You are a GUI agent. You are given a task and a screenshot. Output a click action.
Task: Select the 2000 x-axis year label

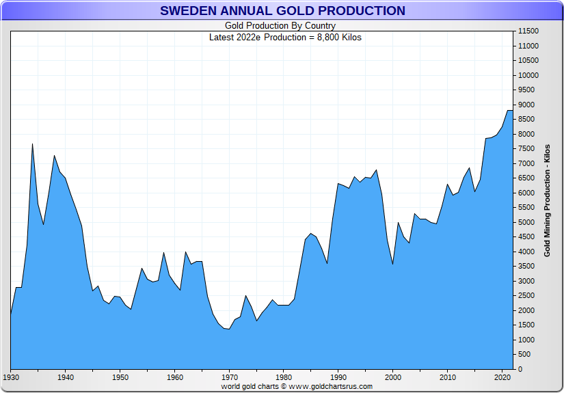click(393, 377)
